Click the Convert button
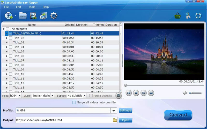207x129 pixels. click(178, 115)
